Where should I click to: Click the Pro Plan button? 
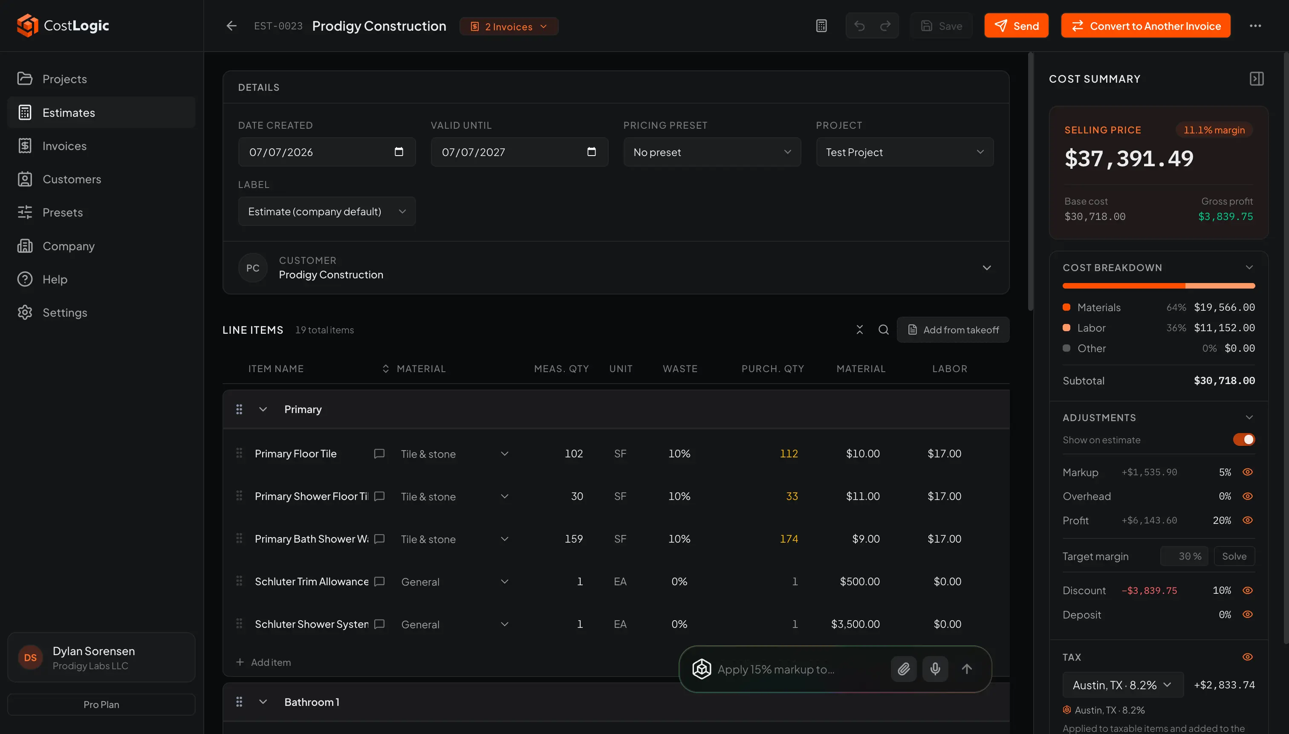[x=101, y=704]
